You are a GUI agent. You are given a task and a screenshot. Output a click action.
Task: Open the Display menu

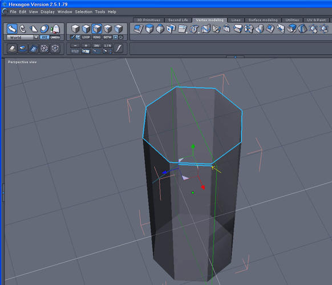tap(48, 12)
